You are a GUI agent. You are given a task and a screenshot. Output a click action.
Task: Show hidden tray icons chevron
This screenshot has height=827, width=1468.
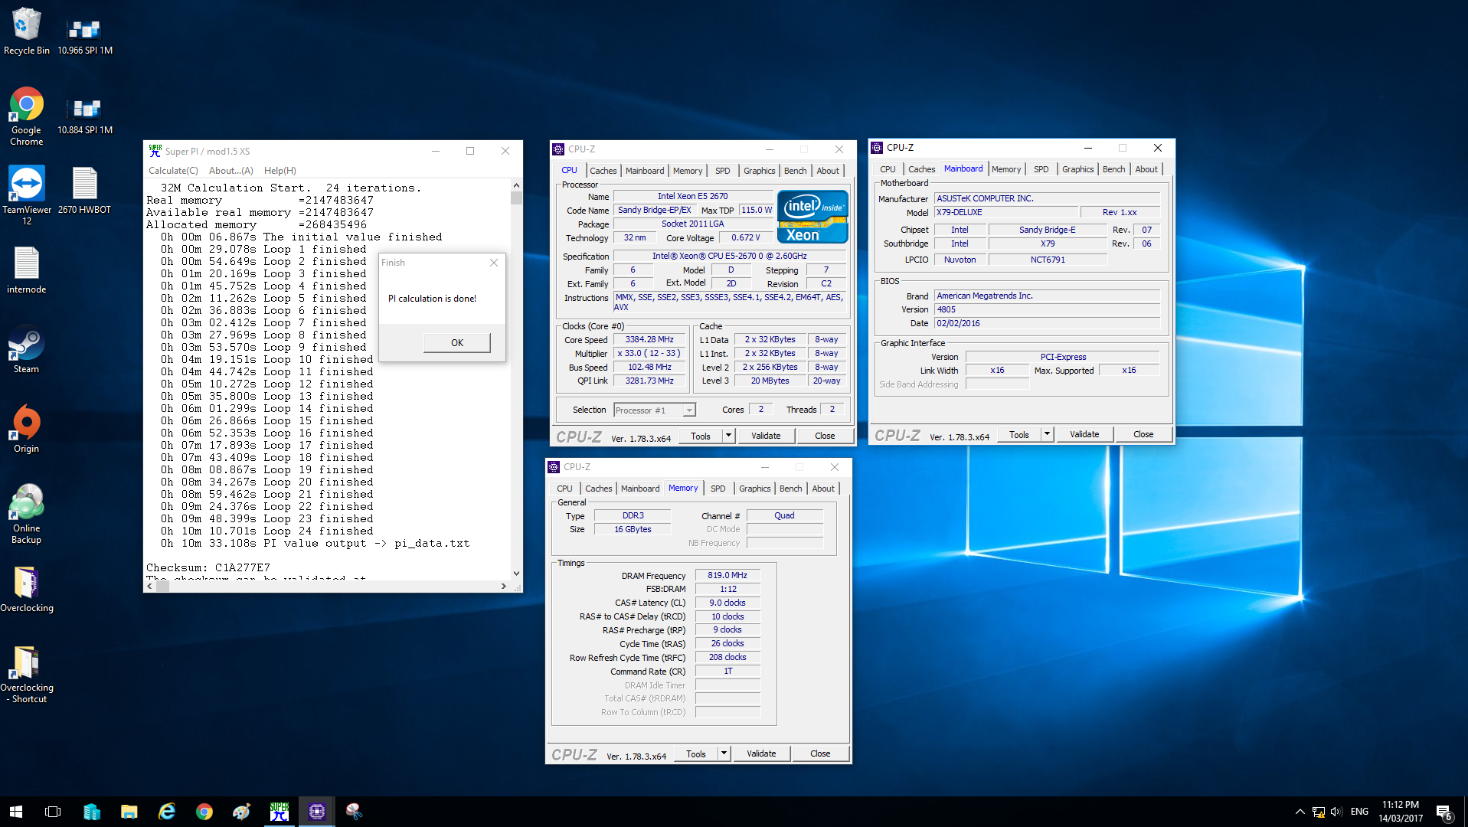(1300, 812)
